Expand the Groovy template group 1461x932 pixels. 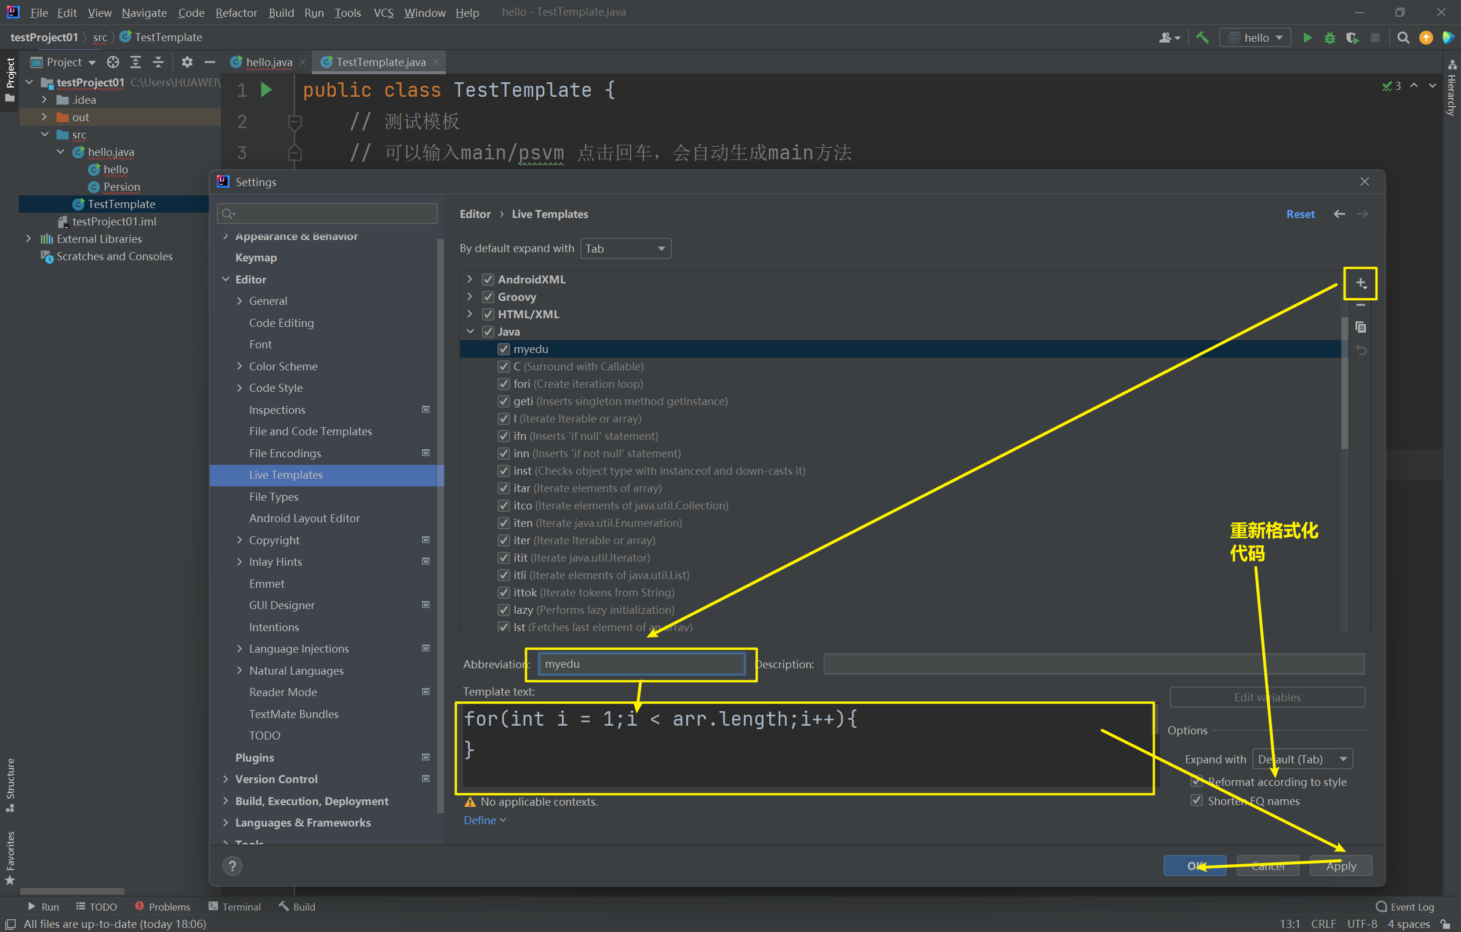470,297
